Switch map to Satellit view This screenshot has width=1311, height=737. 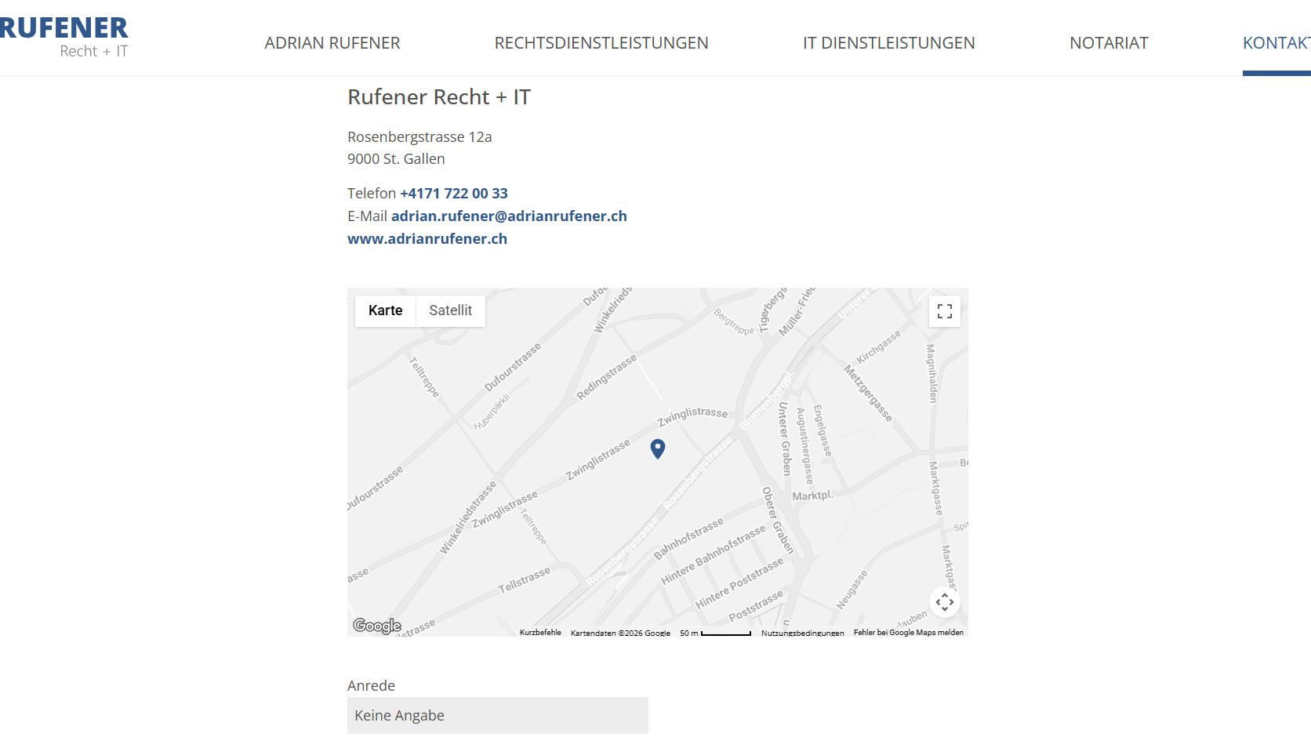pos(451,310)
